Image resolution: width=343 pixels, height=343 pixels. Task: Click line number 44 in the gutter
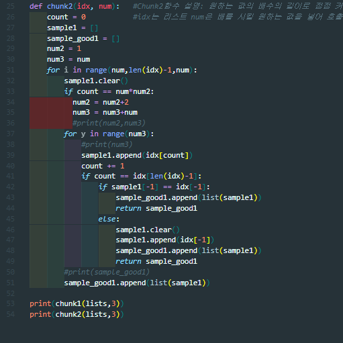tap(11, 208)
